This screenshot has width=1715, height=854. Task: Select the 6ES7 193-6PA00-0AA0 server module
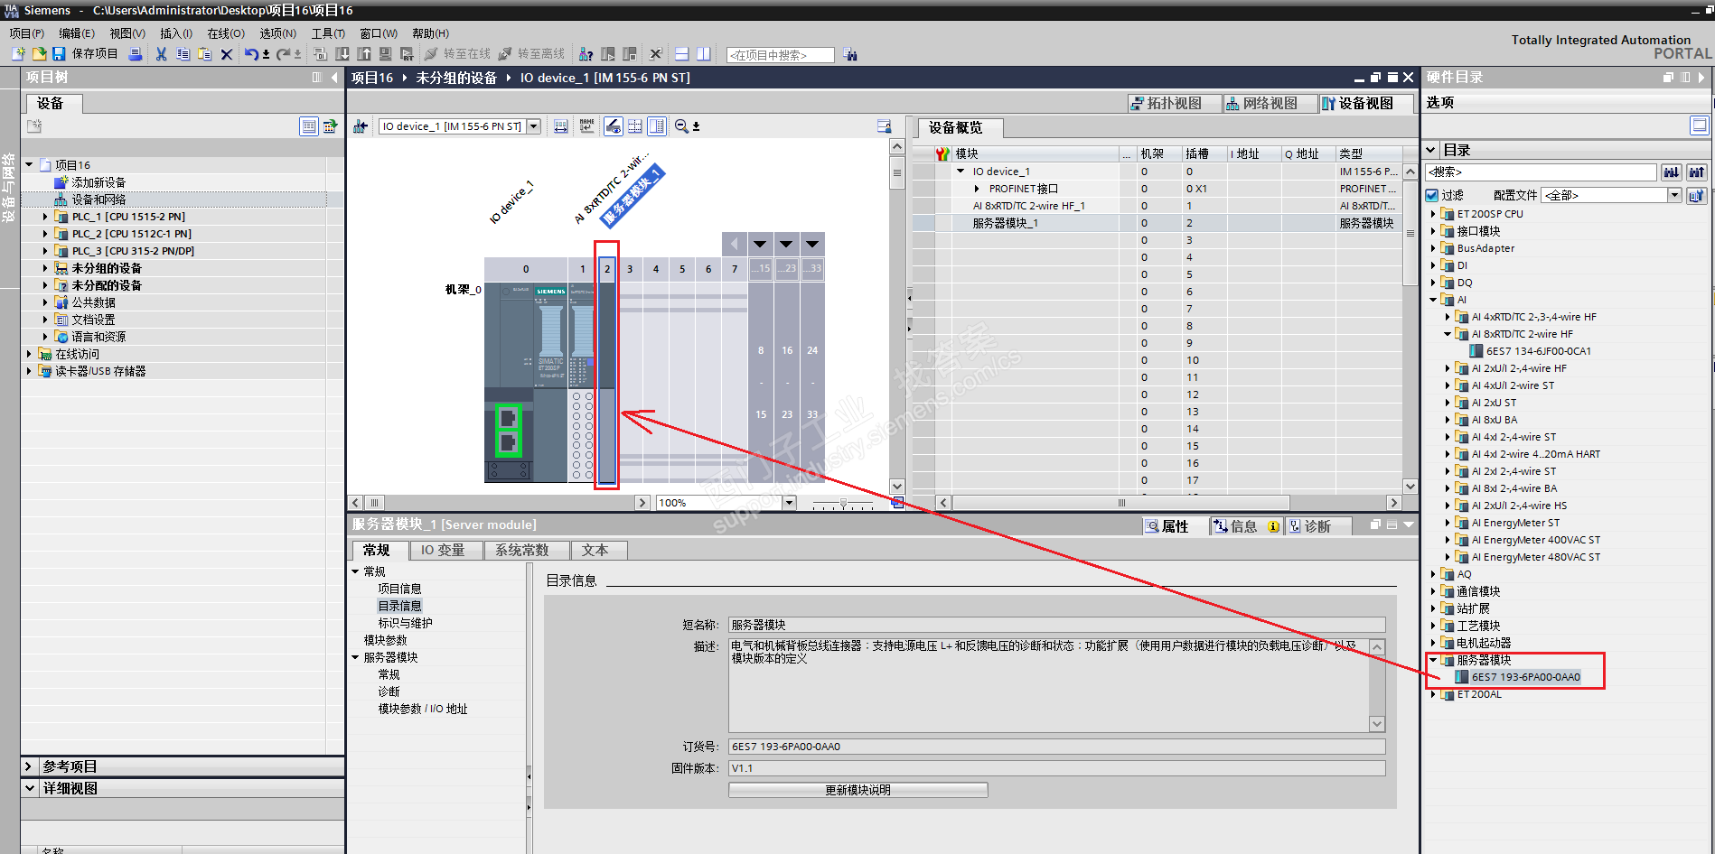click(1525, 677)
